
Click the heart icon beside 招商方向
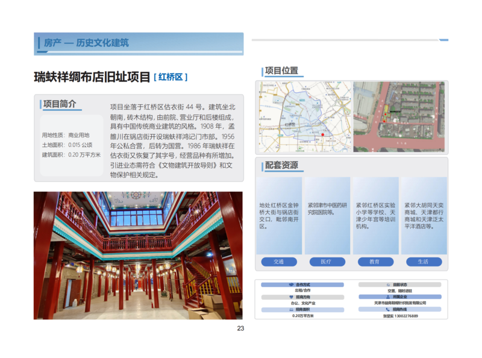291,297
